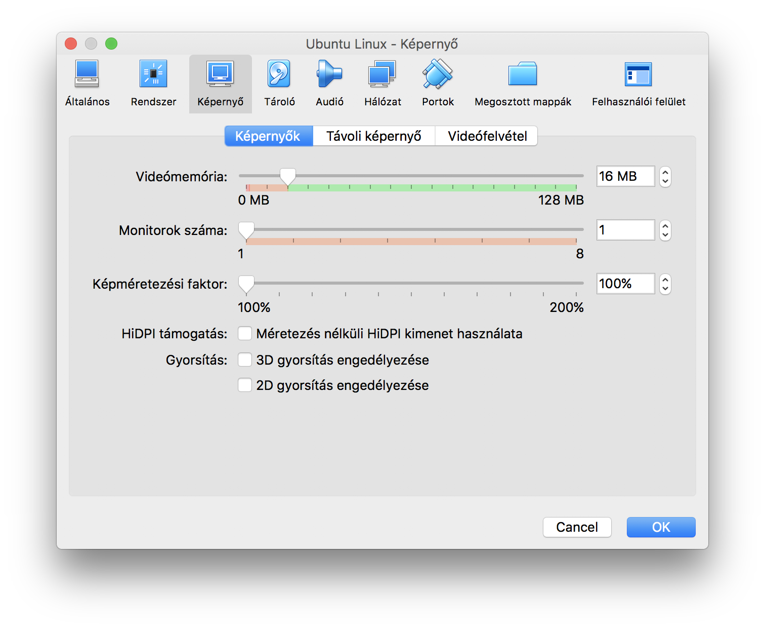Viewport: 765px width, 630px height.
Task: Click the Képméretezési faktor slider handle
Action: [246, 284]
